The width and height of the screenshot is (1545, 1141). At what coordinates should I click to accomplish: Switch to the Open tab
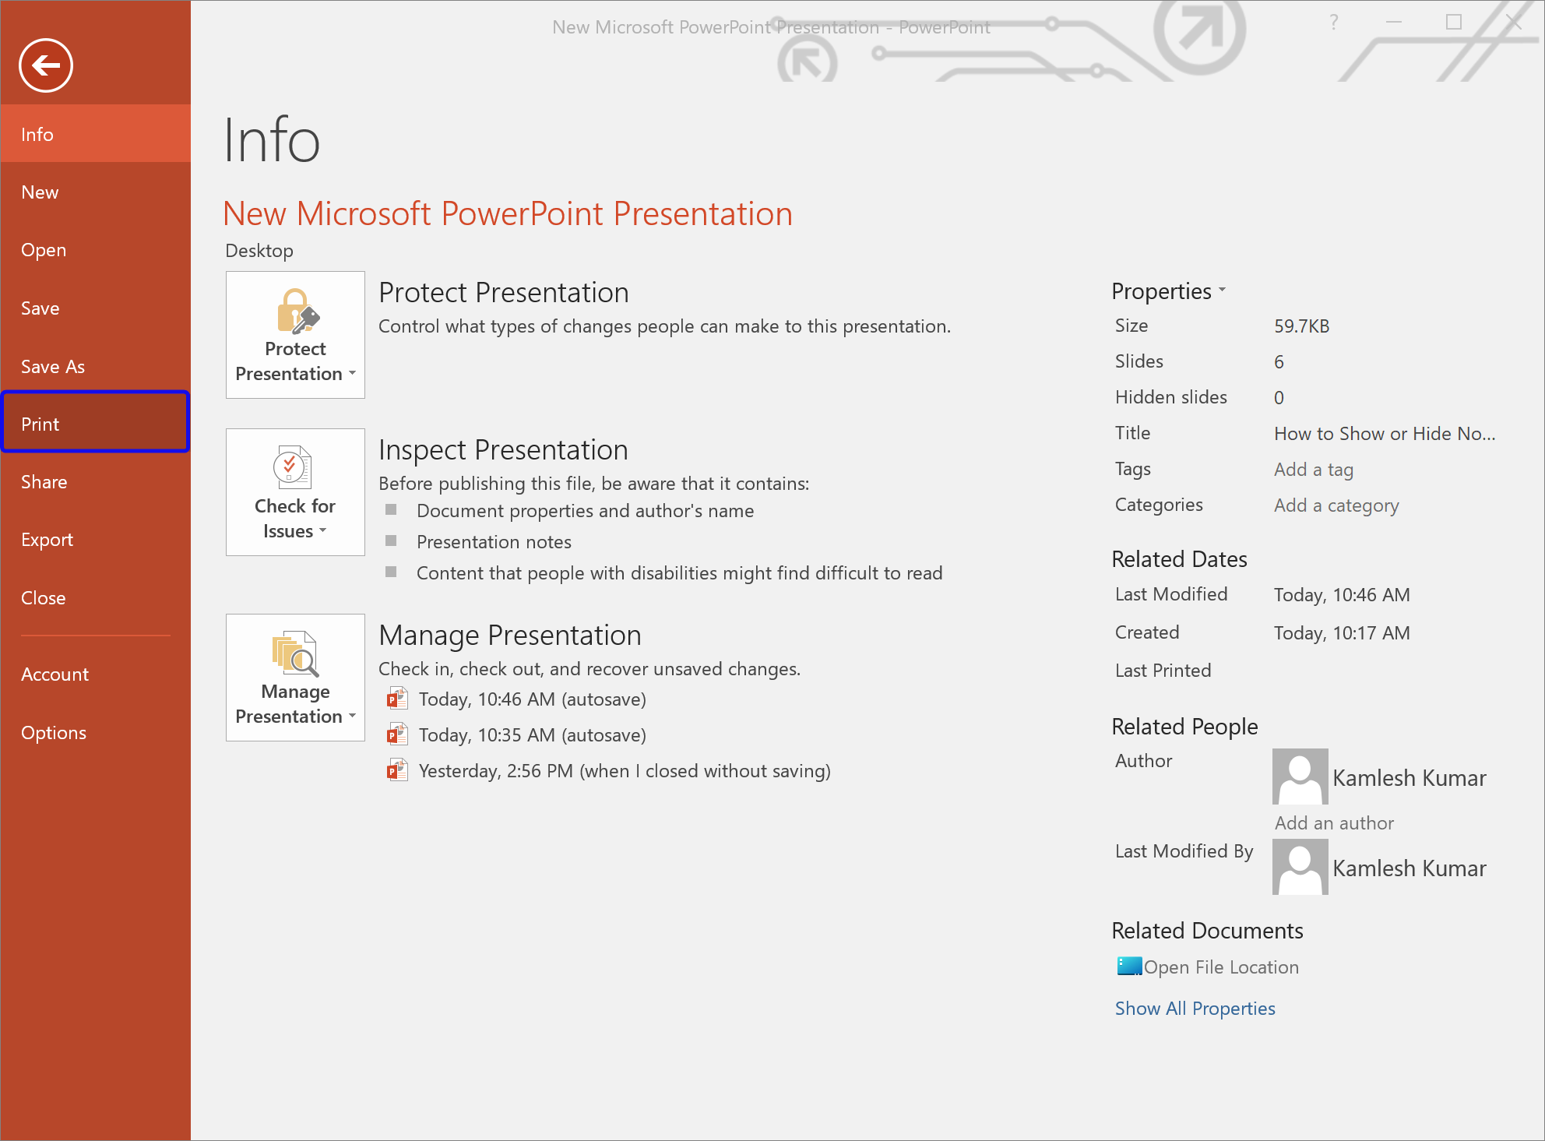pos(96,250)
